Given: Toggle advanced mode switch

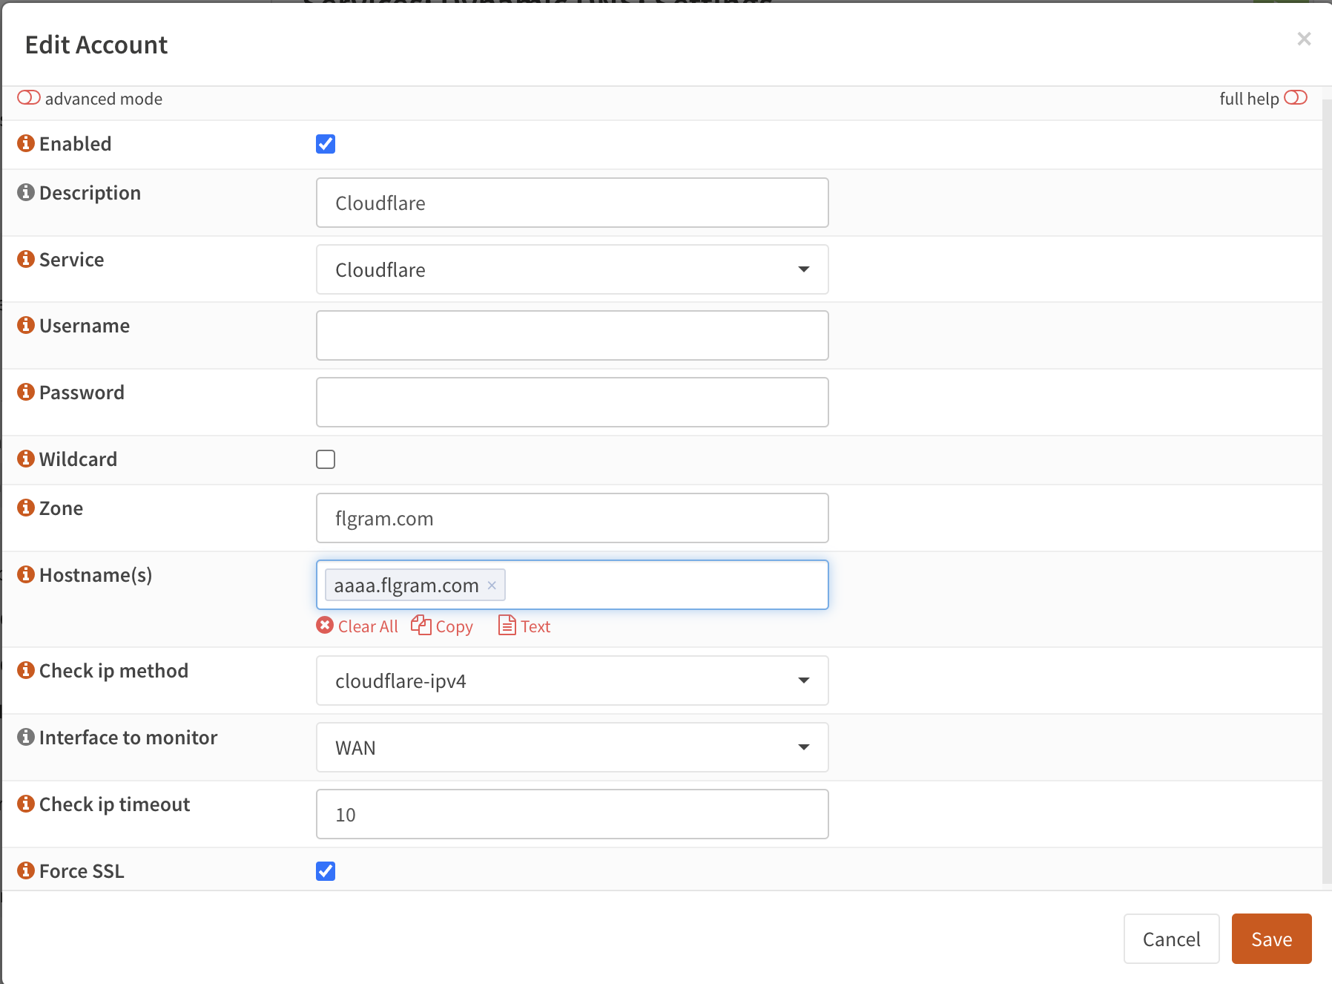Looking at the screenshot, I should [x=29, y=98].
